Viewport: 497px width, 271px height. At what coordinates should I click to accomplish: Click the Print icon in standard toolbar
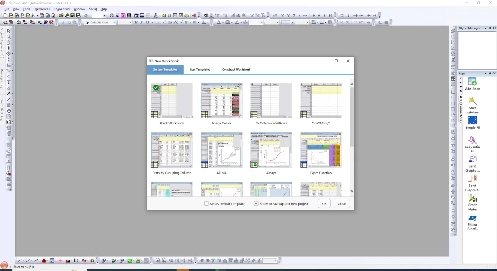(x=111, y=16)
